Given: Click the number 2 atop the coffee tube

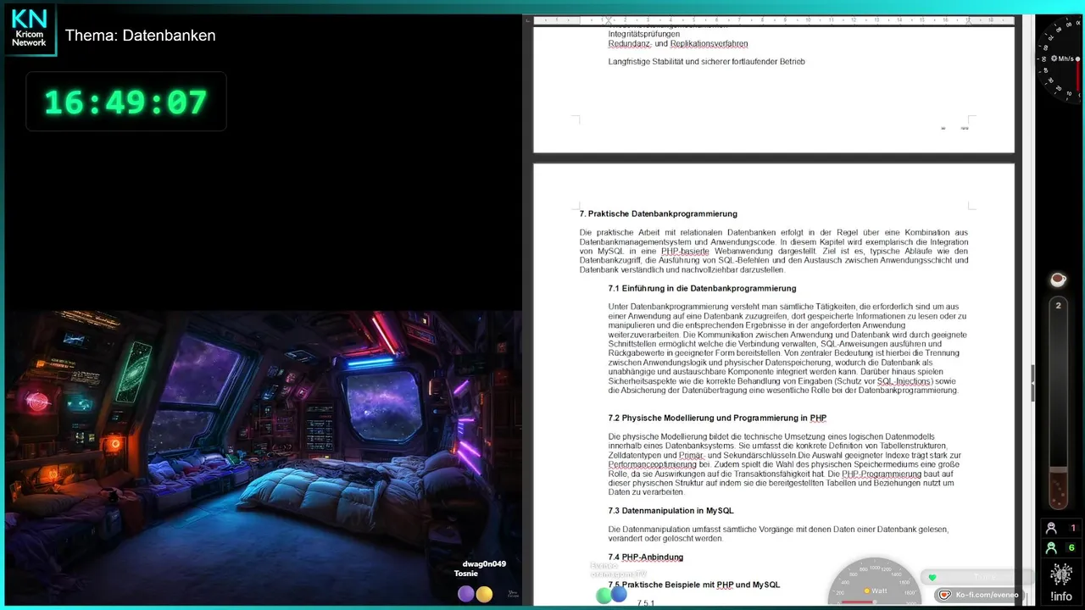Looking at the screenshot, I should coord(1058,305).
